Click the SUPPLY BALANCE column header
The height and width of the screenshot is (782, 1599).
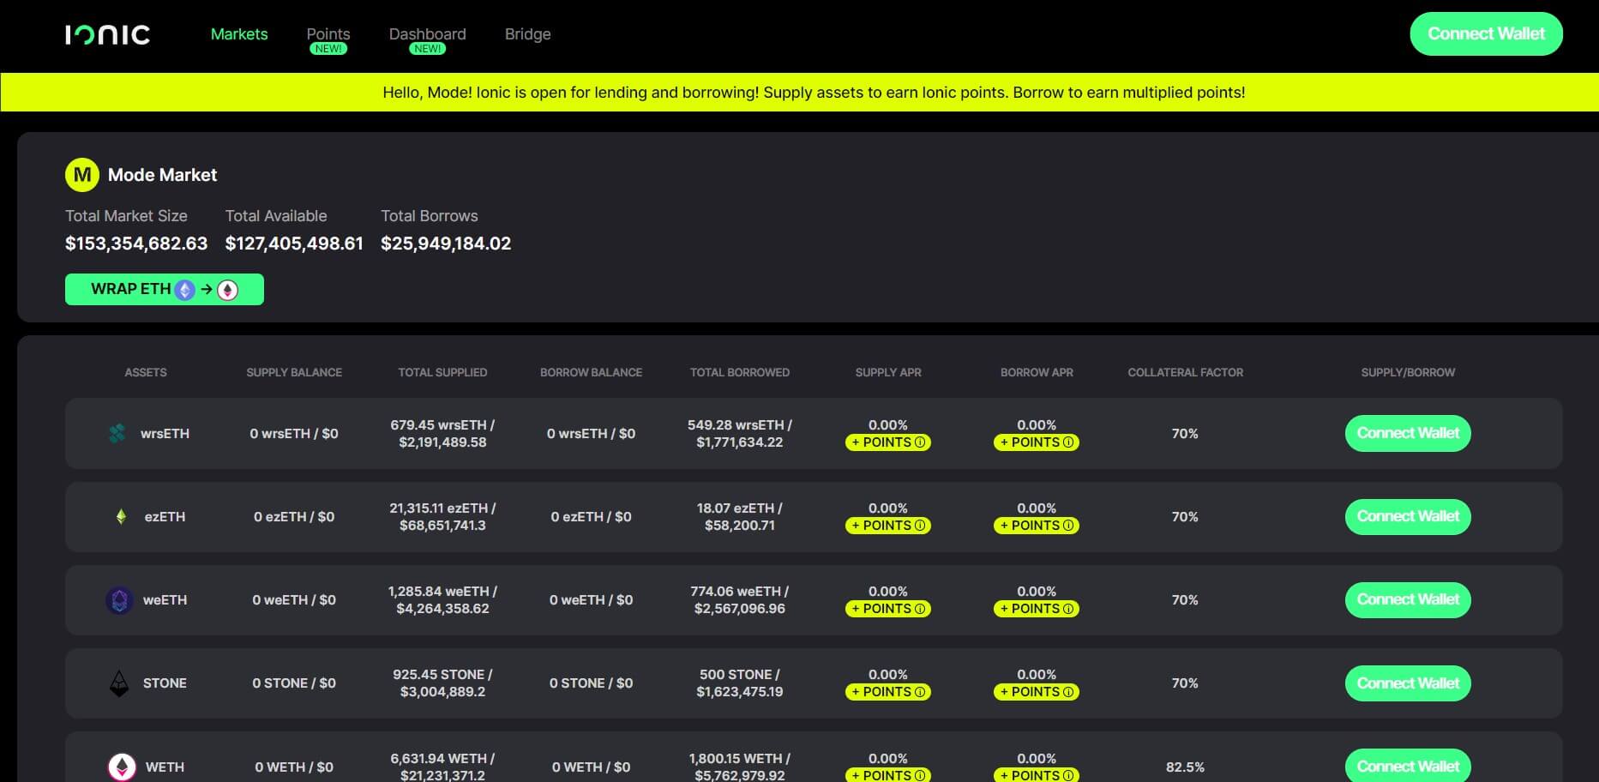(294, 372)
